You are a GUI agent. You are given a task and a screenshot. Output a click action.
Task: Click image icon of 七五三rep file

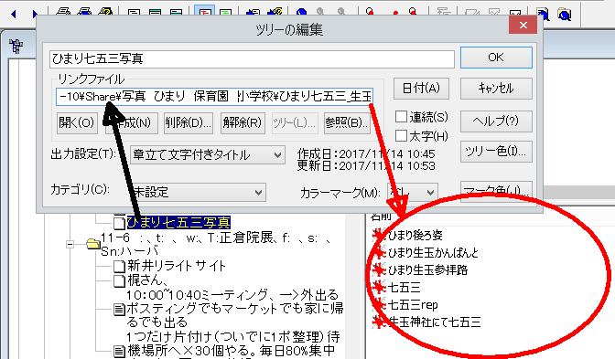(379, 304)
